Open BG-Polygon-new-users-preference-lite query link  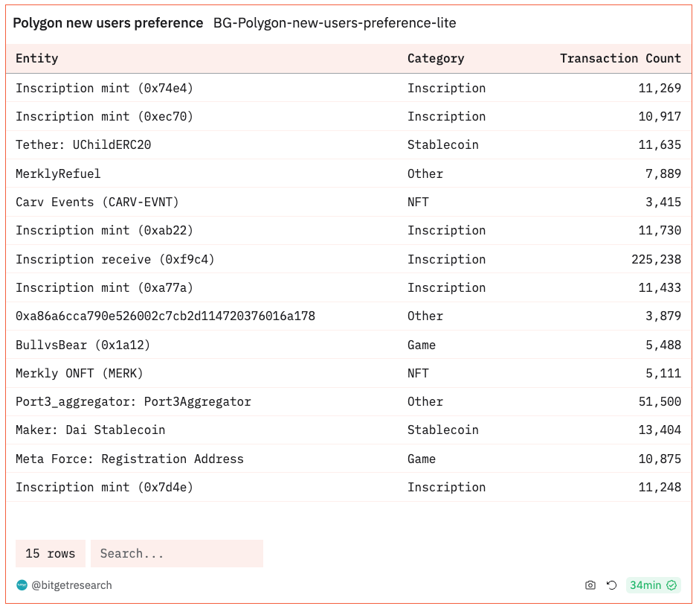[335, 23]
